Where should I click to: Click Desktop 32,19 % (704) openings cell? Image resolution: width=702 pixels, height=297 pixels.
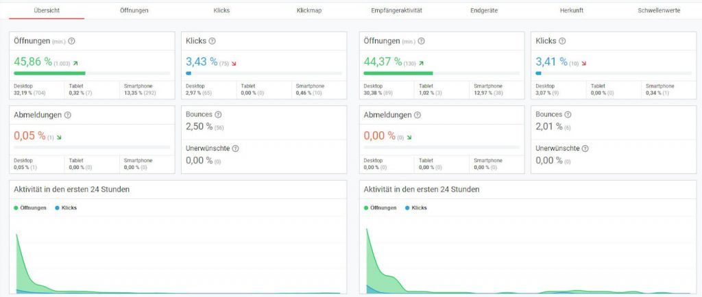pos(37,90)
